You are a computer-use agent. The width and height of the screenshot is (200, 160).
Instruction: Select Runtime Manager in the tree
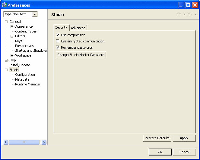tap(28, 84)
